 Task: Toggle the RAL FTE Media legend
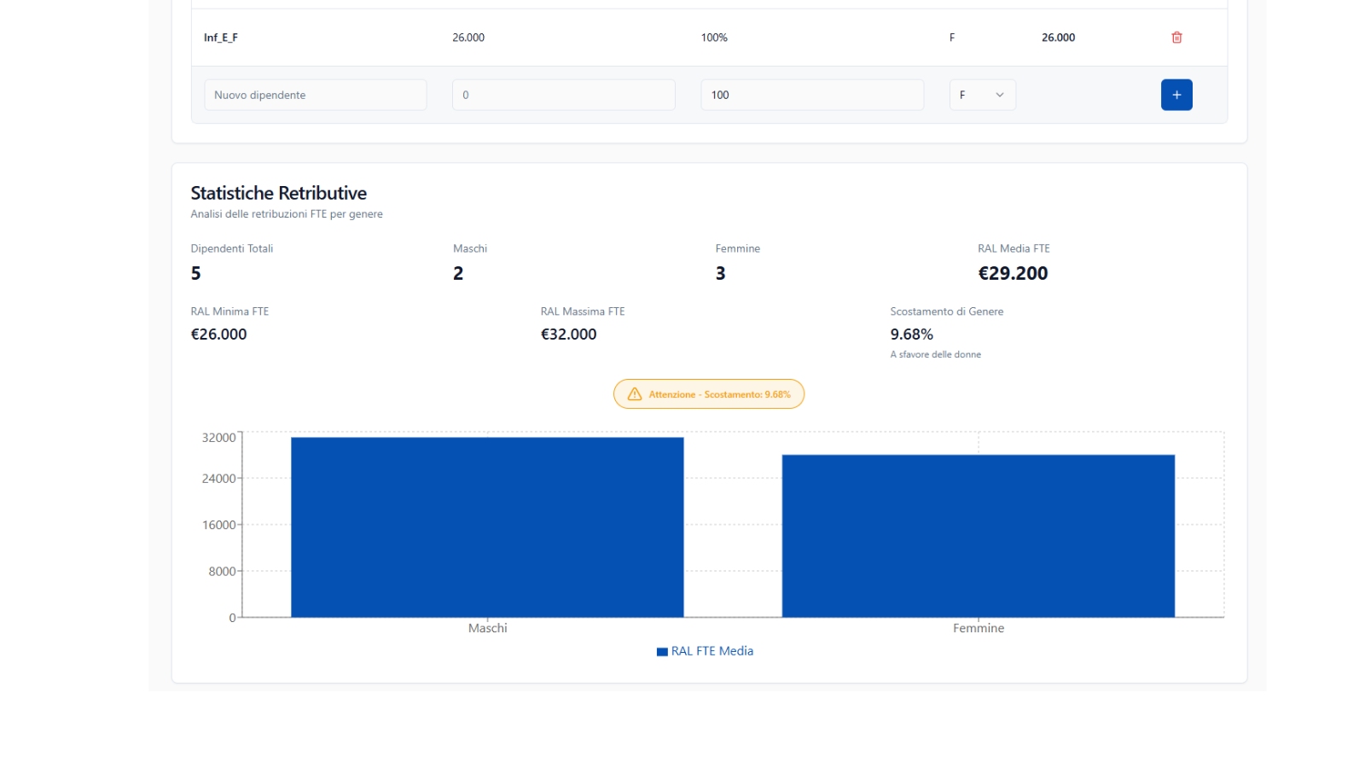(712, 651)
